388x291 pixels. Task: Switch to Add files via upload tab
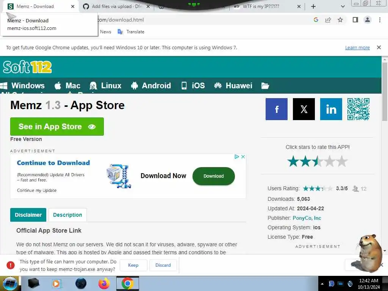117,6
